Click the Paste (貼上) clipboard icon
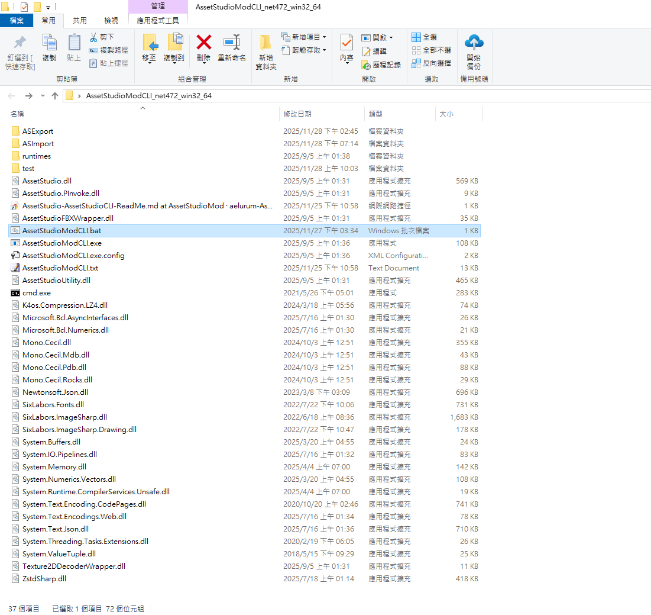651x615 pixels. click(x=74, y=43)
